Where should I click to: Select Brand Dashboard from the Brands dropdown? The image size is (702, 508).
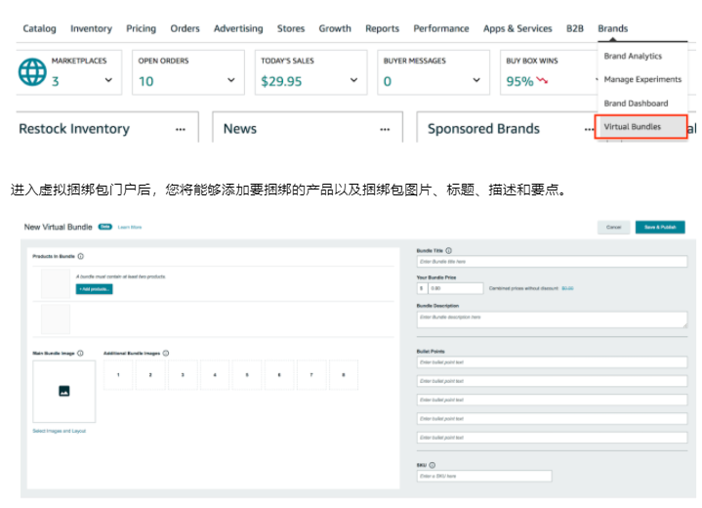(x=636, y=103)
